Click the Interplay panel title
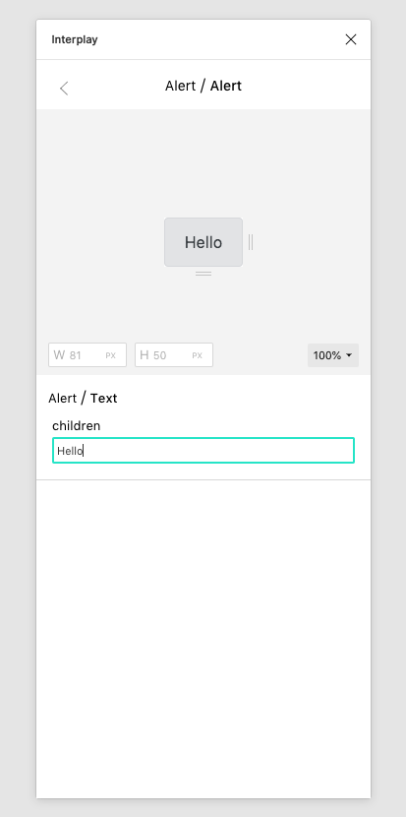 75,39
